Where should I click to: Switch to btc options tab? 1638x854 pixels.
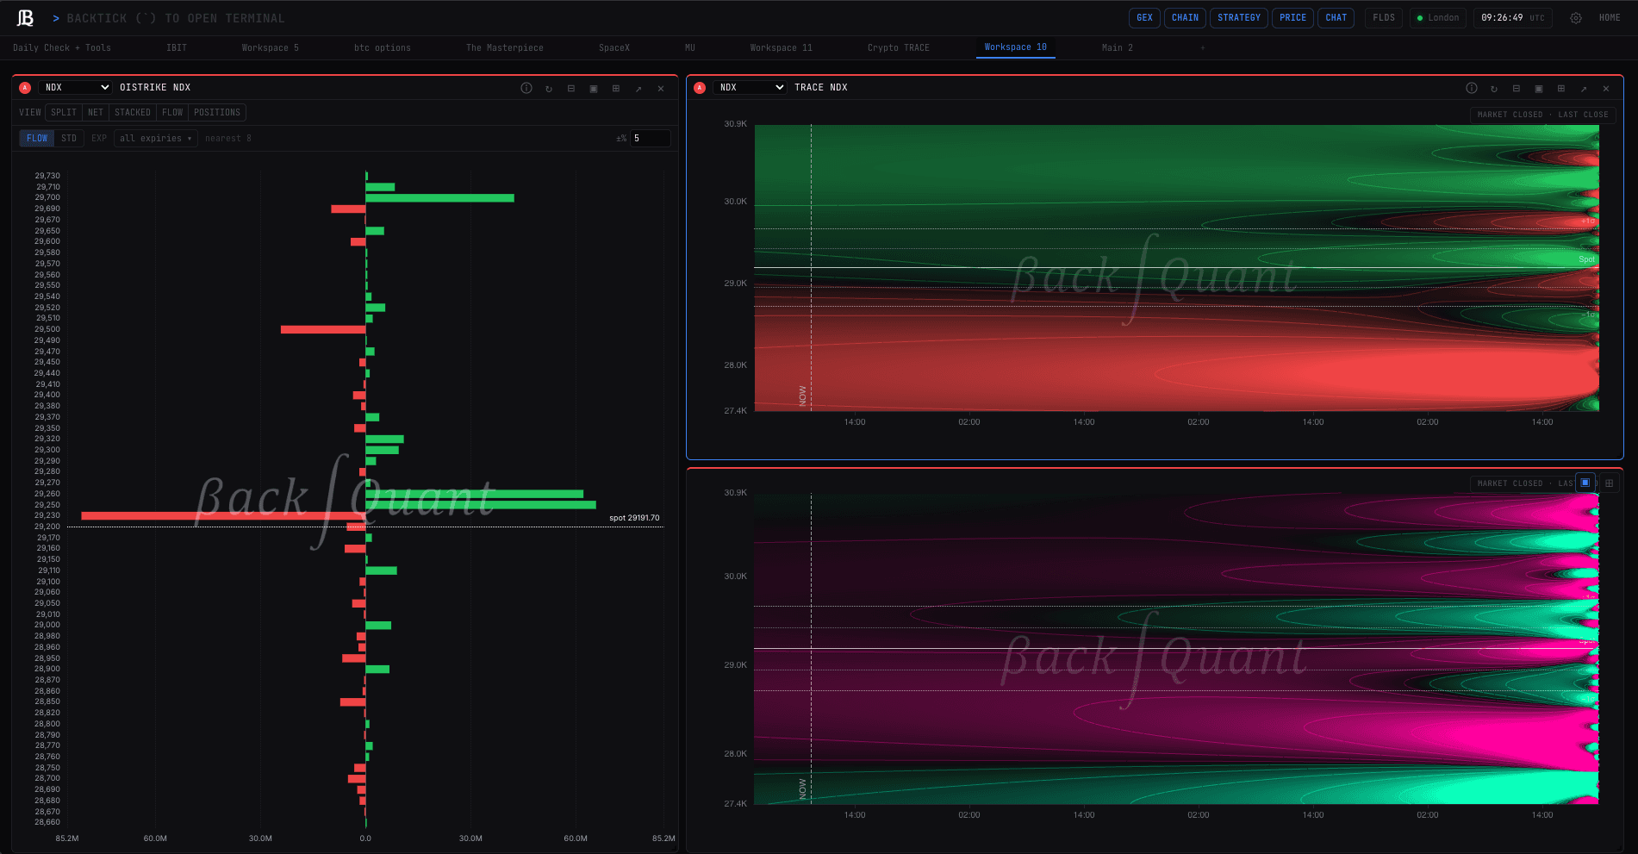pos(383,48)
